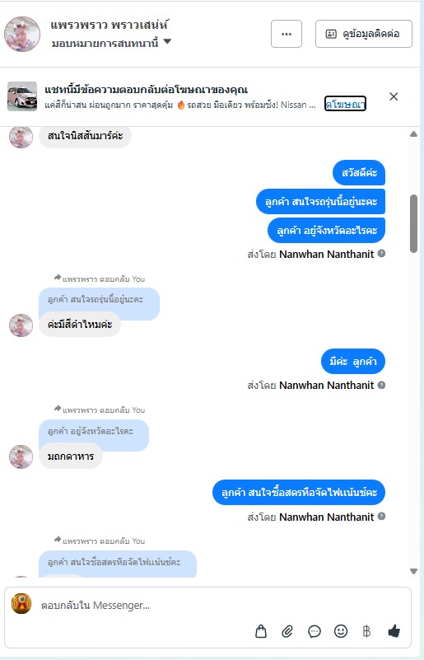The image size is (424, 660).
Task: Expand the มอบหมายการสนทนานี้ assignment dropdown
Action: coord(167,41)
